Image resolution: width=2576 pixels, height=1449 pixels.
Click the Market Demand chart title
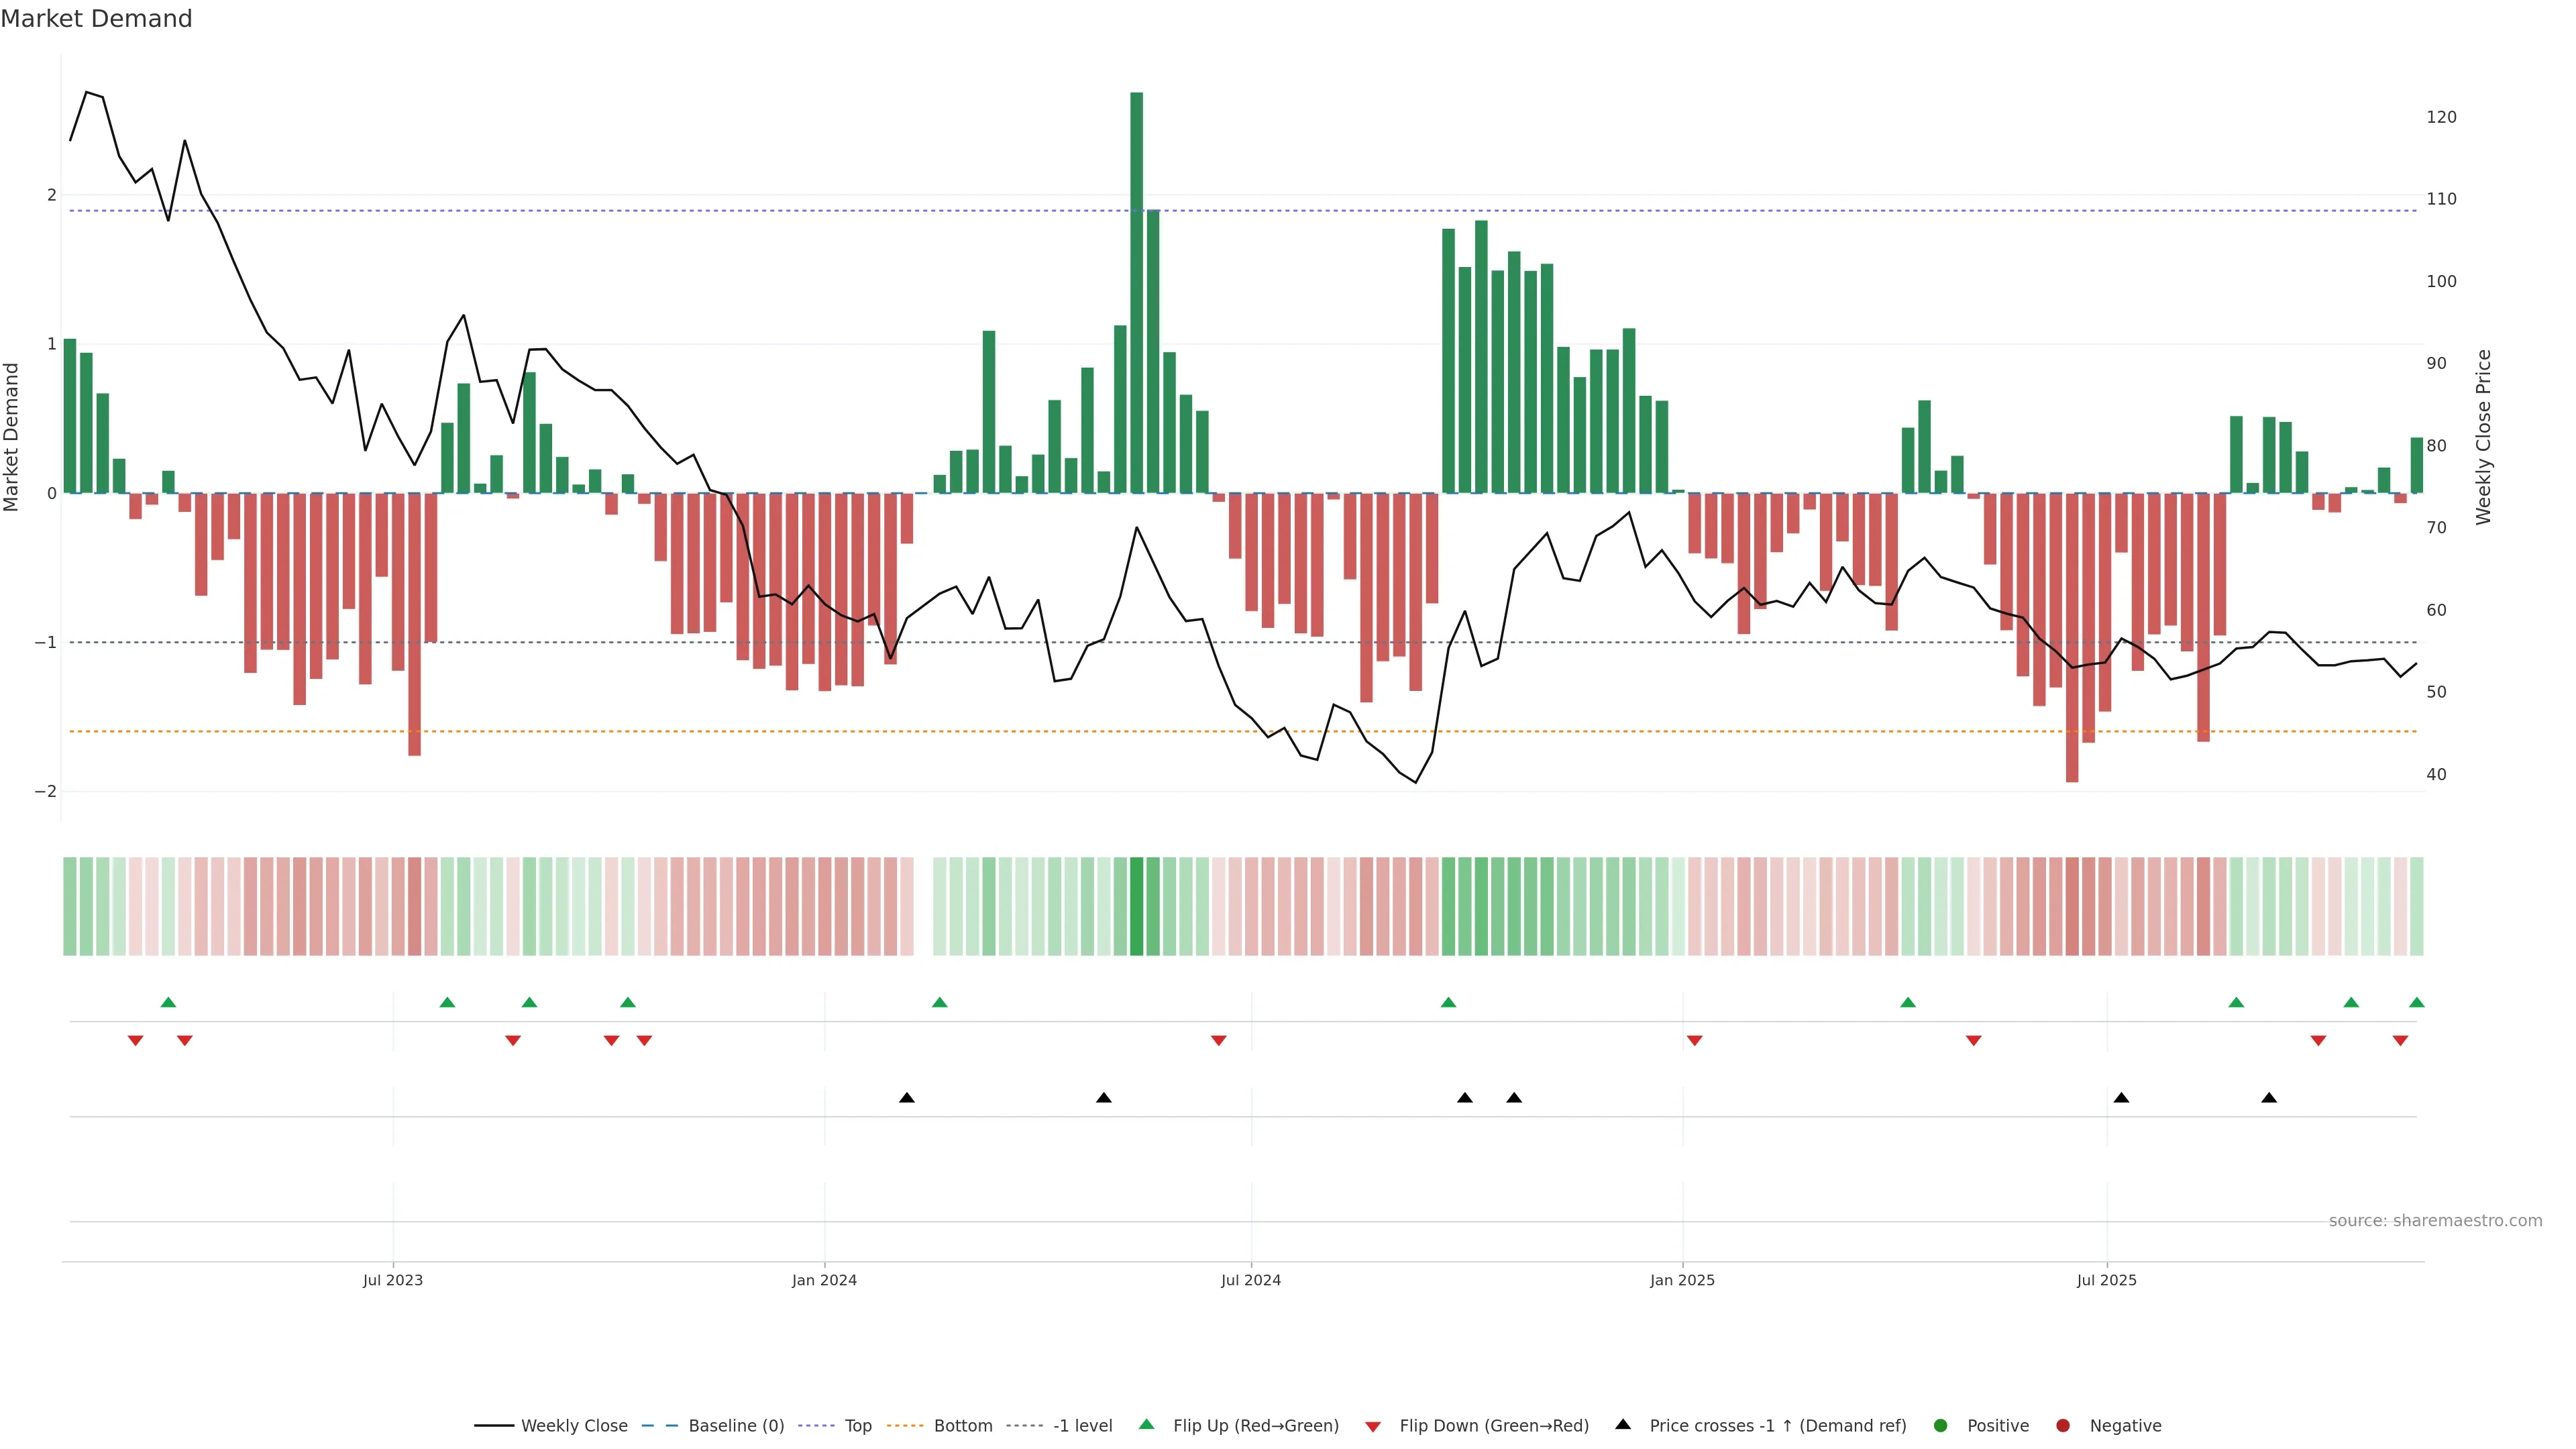click(x=96, y=19)
